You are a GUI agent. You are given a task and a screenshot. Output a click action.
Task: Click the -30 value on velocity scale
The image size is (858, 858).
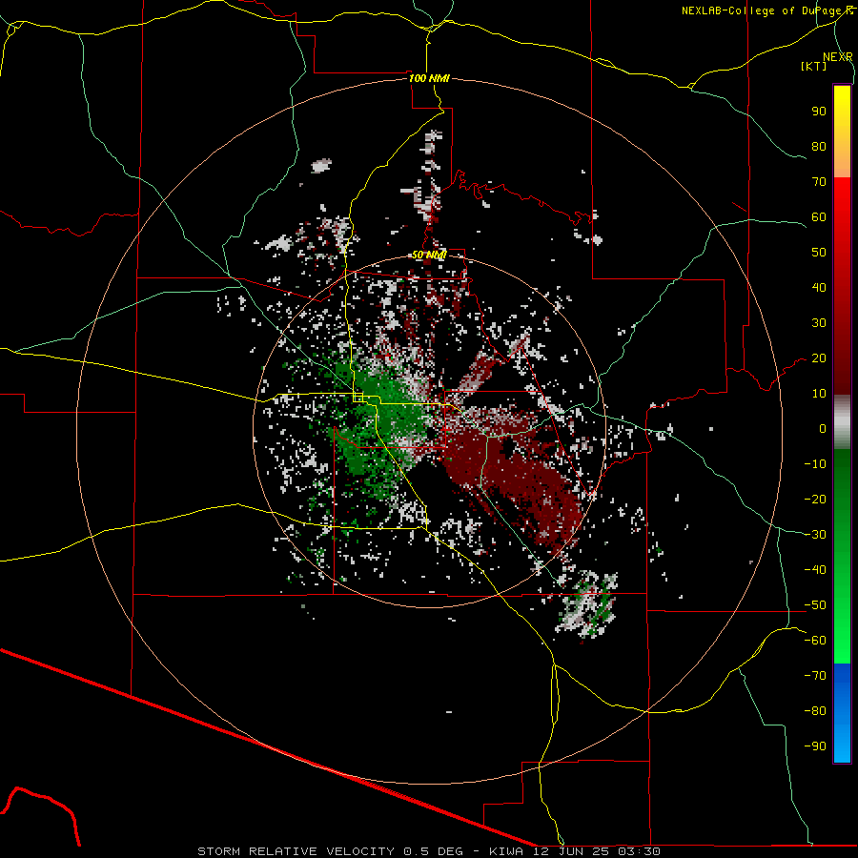[x=815, y=535]
